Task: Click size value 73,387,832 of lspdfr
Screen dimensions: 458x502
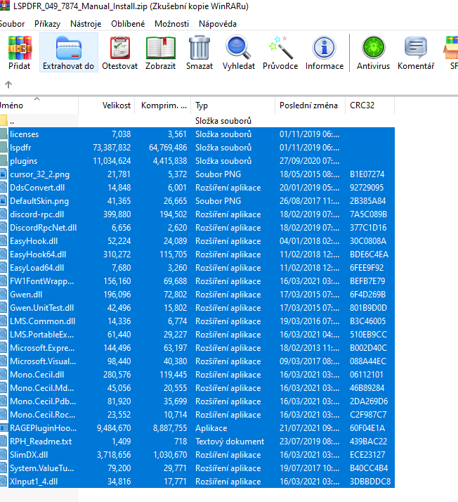Action: (x=112, y=148)
